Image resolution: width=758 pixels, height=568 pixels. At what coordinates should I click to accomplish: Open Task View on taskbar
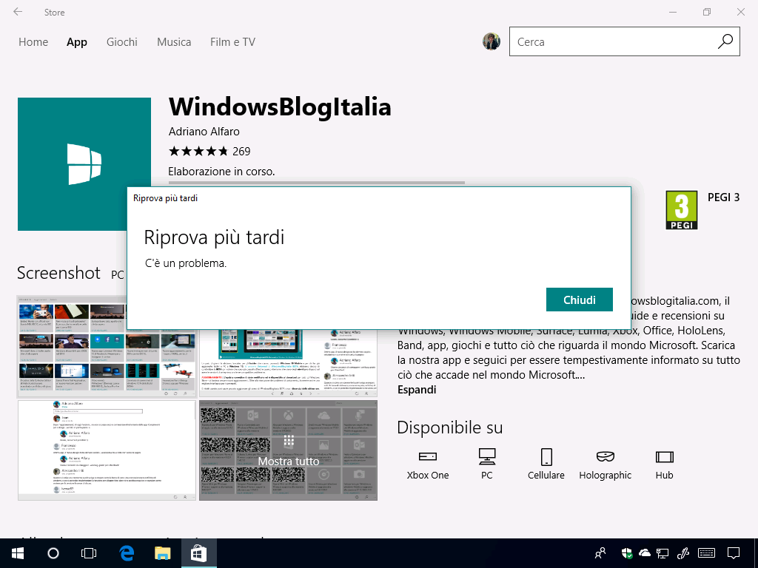coord(89,553)
